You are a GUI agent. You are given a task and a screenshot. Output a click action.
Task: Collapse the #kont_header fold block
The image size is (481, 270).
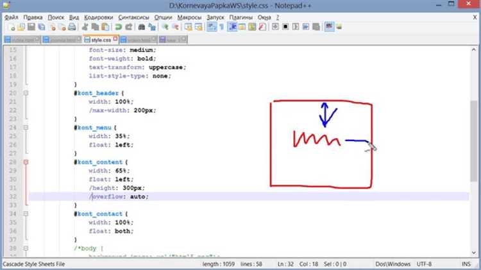click(x=26, y=93)
